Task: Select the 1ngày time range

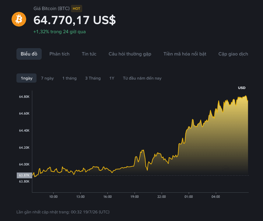Action: tap(26, 78)
